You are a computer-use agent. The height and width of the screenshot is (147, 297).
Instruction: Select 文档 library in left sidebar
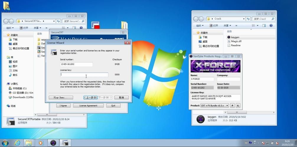[13, 71]
